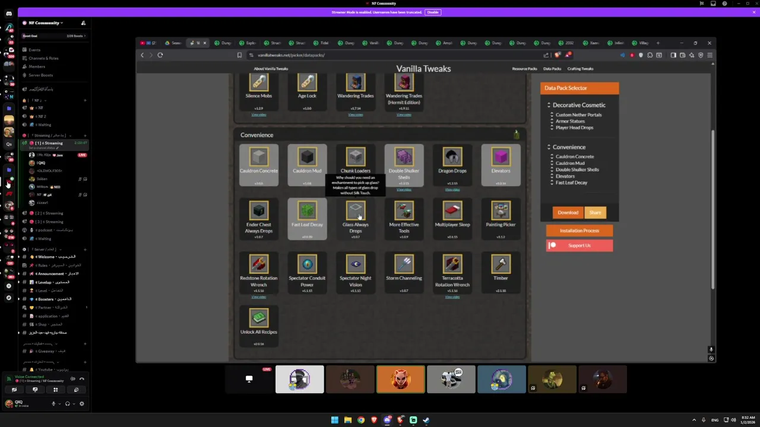760x427 pixels.
Task: Select the Redstone Rotation Wrench pack
Action: point(258,273)
